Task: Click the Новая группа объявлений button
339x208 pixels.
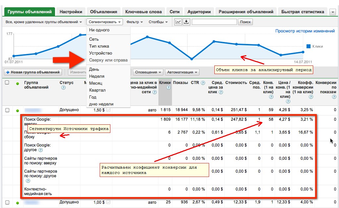Action: coord(33,72)
